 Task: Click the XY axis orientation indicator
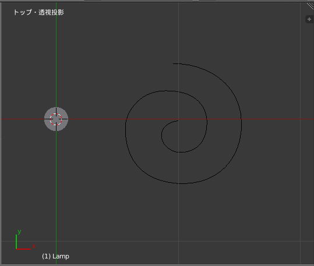pyautogui.click(x=26, y=240)
